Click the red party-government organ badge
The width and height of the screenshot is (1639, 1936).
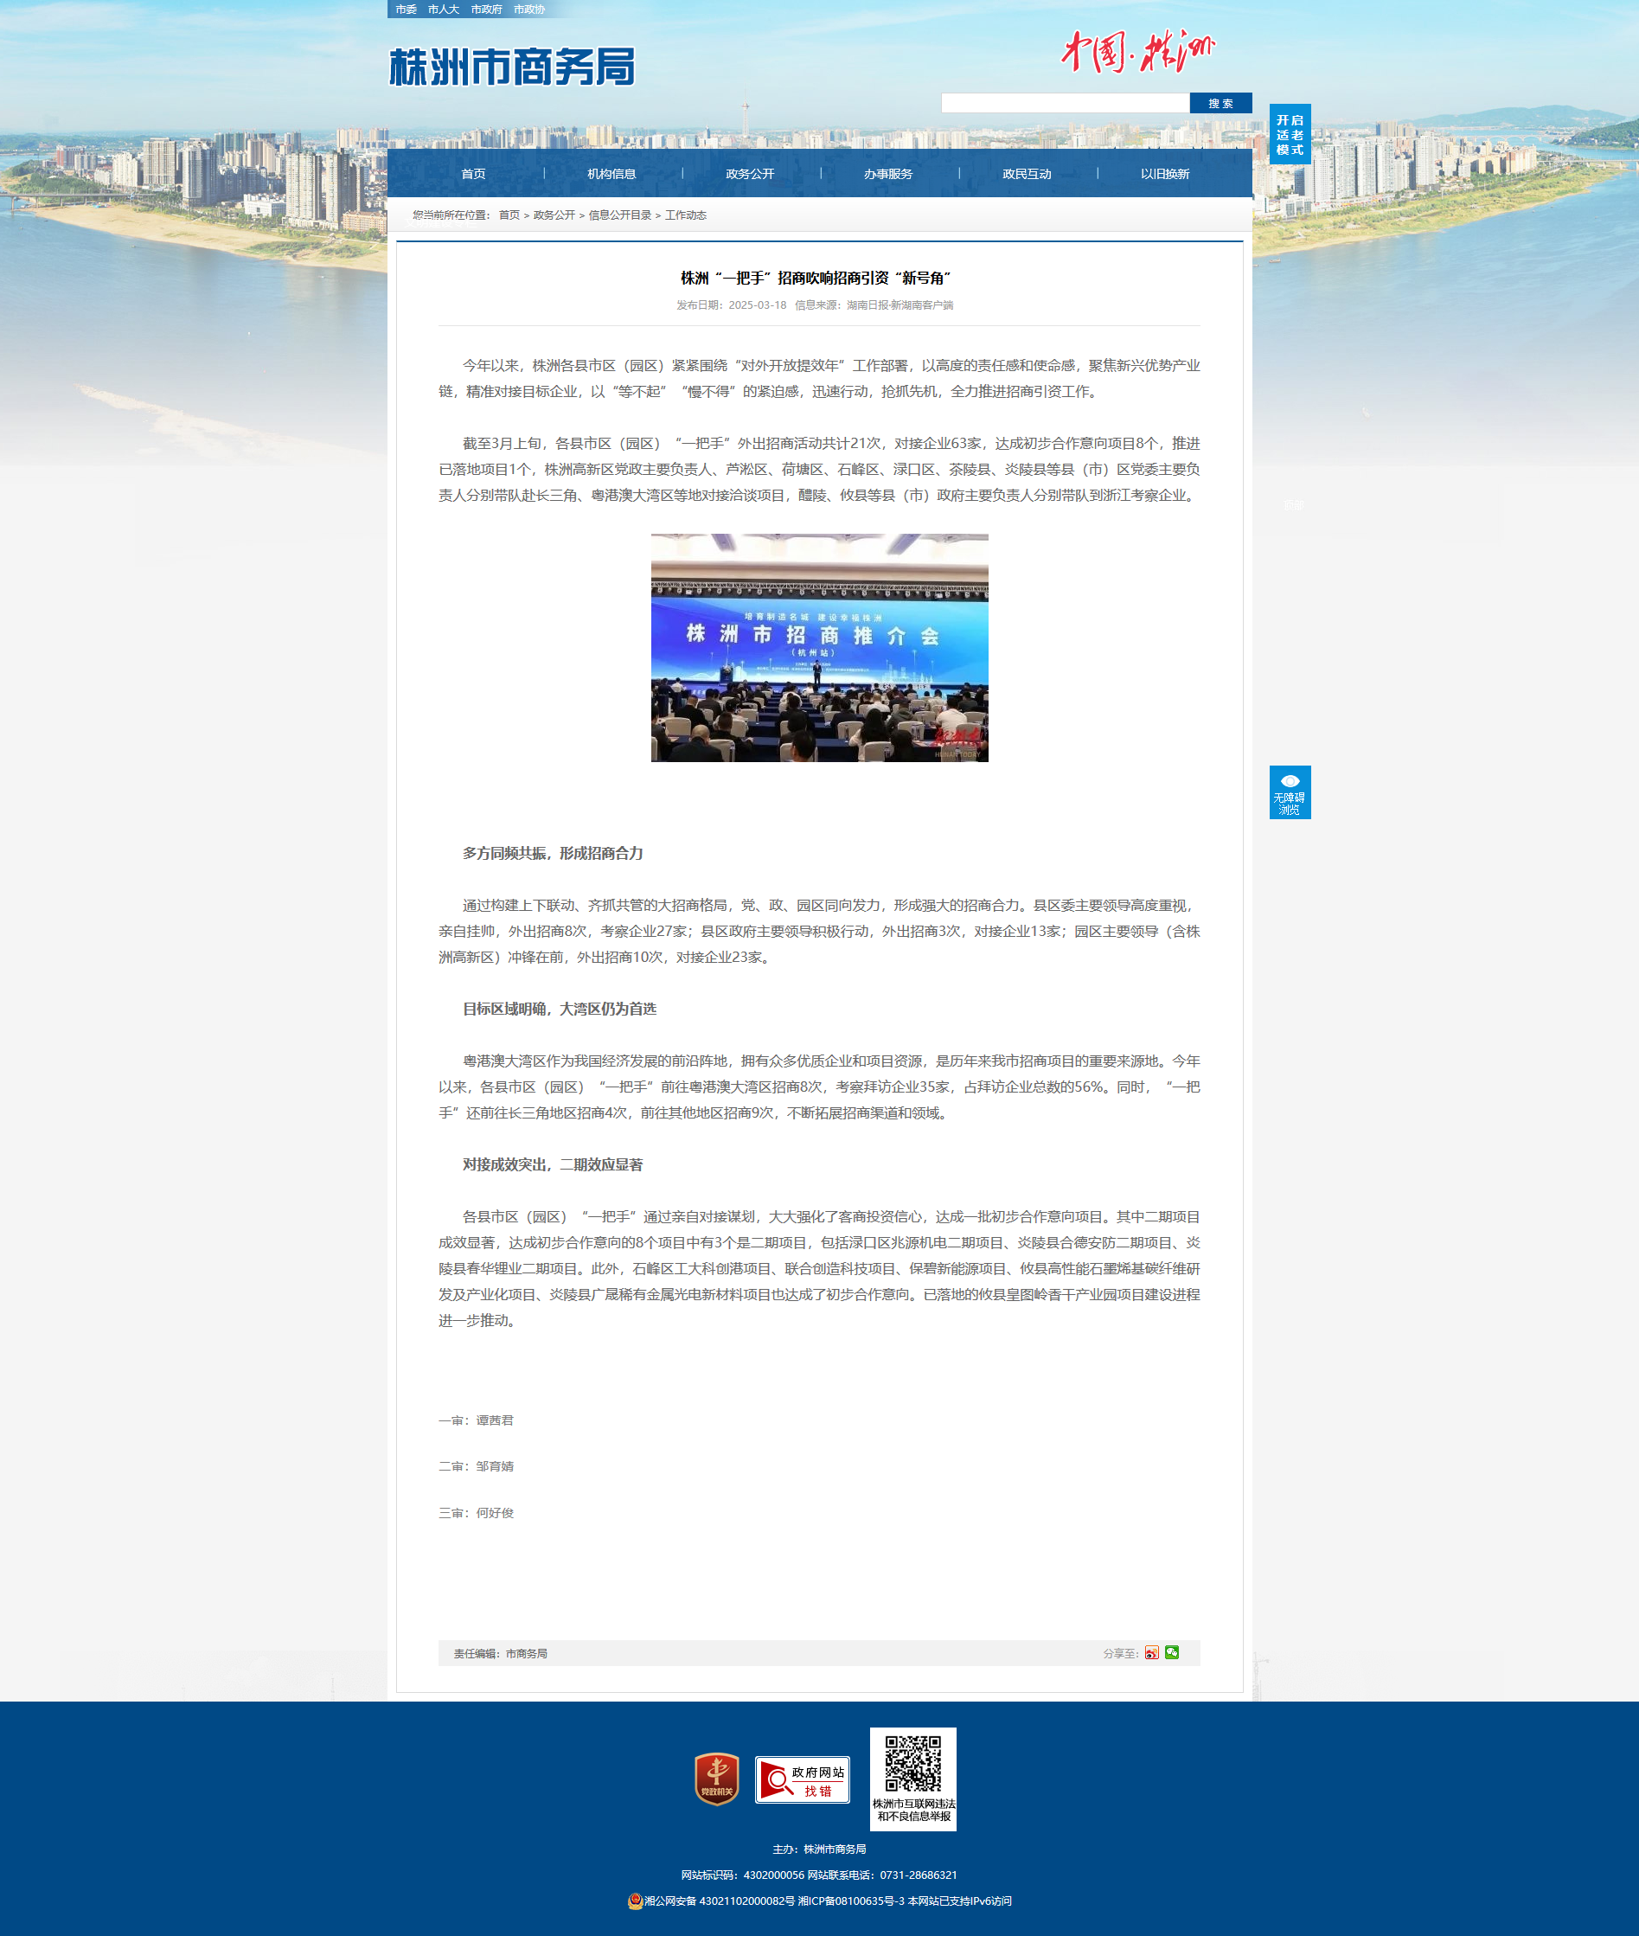pyautogui.click(x=716, y=1779)
